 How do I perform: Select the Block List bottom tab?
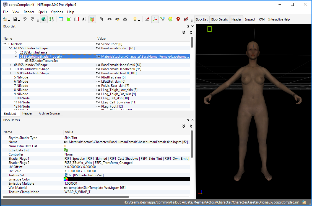coord(10,114)
